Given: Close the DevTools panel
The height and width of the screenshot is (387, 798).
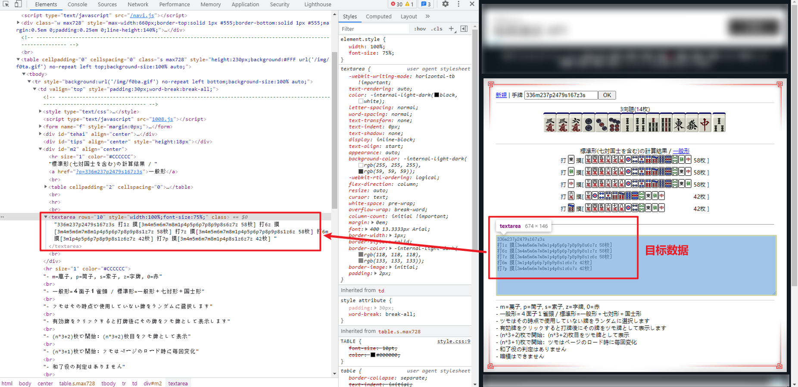Looking at the screenshot, I should (472, 4).
